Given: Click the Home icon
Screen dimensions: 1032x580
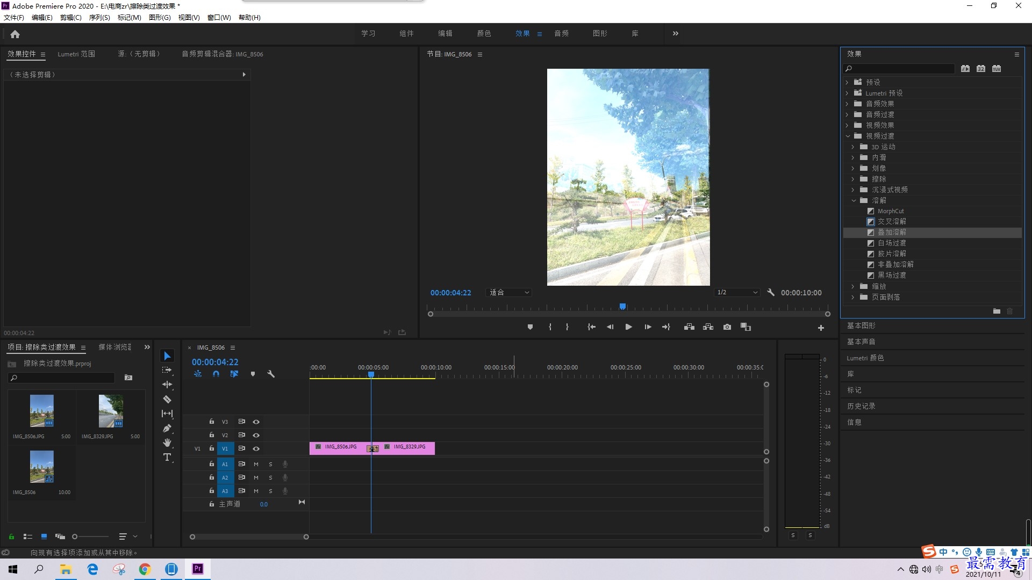Looking at the screenshot, I should [15, 34].
